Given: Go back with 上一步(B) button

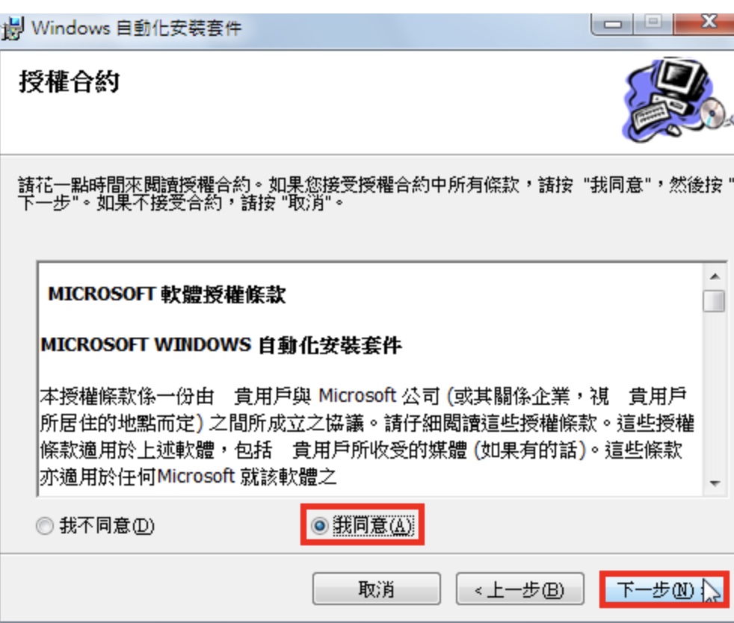Looking at the screenshot, I should 519,589.
